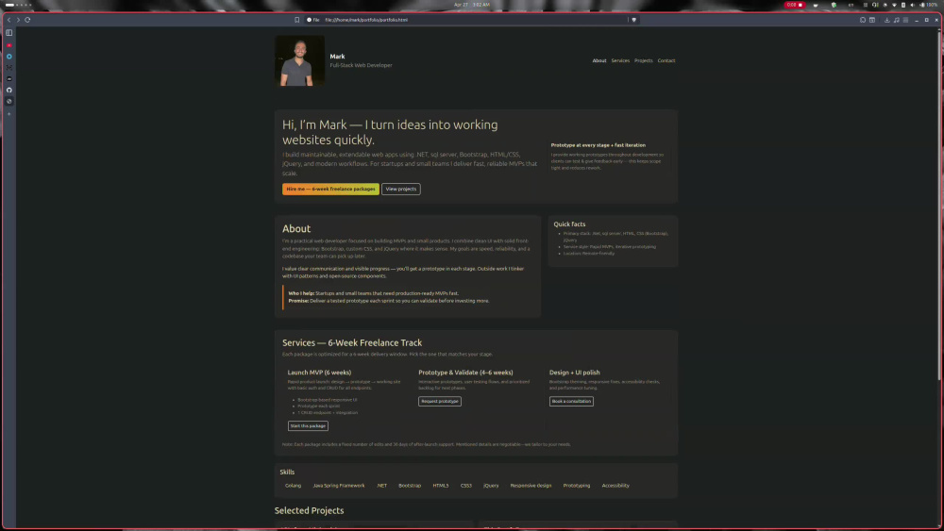The image size is (944, 531).
Task: Click the Hire me freelance packages button
Action: click(x=330, y=189)
